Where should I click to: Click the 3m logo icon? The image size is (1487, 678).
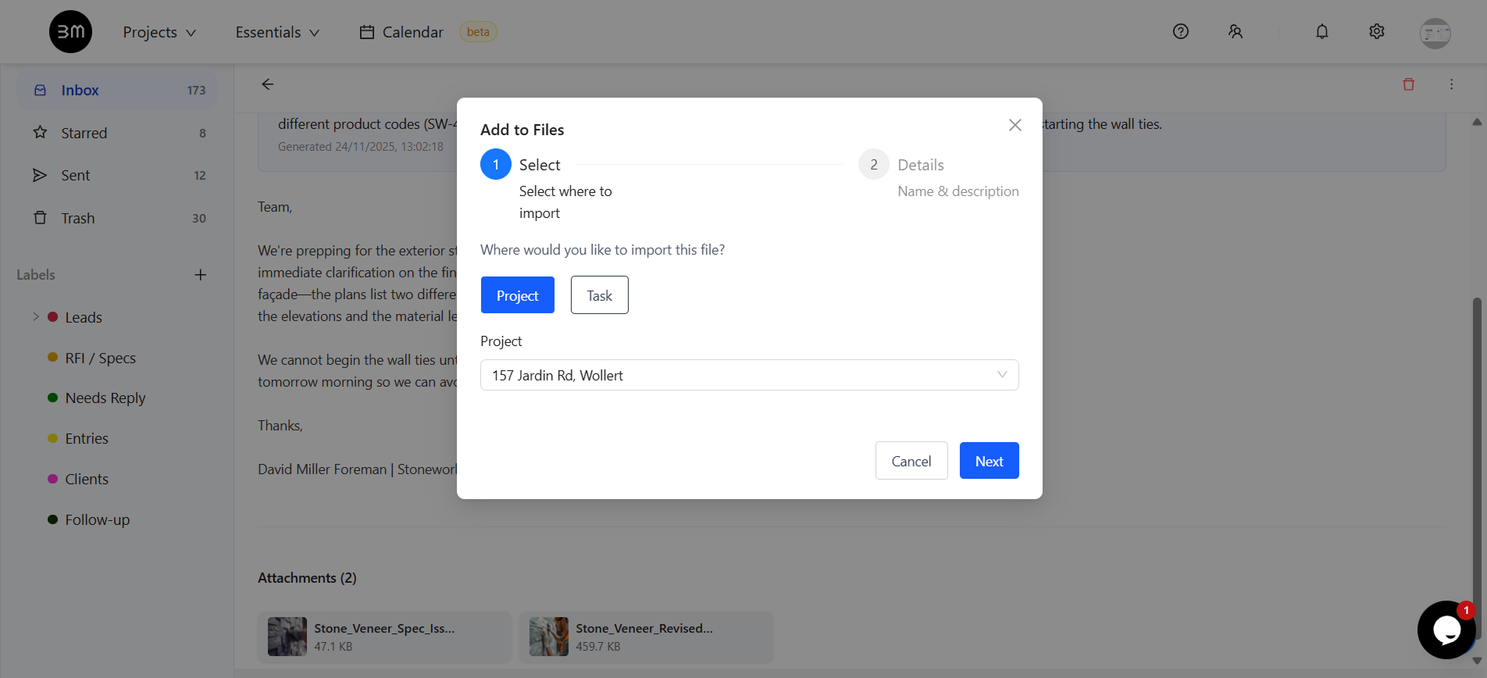[x=70, y=32]
